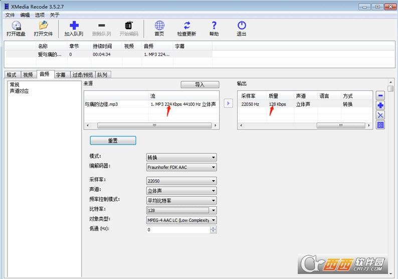Add output track with blue plus icon

click(380, 105)
